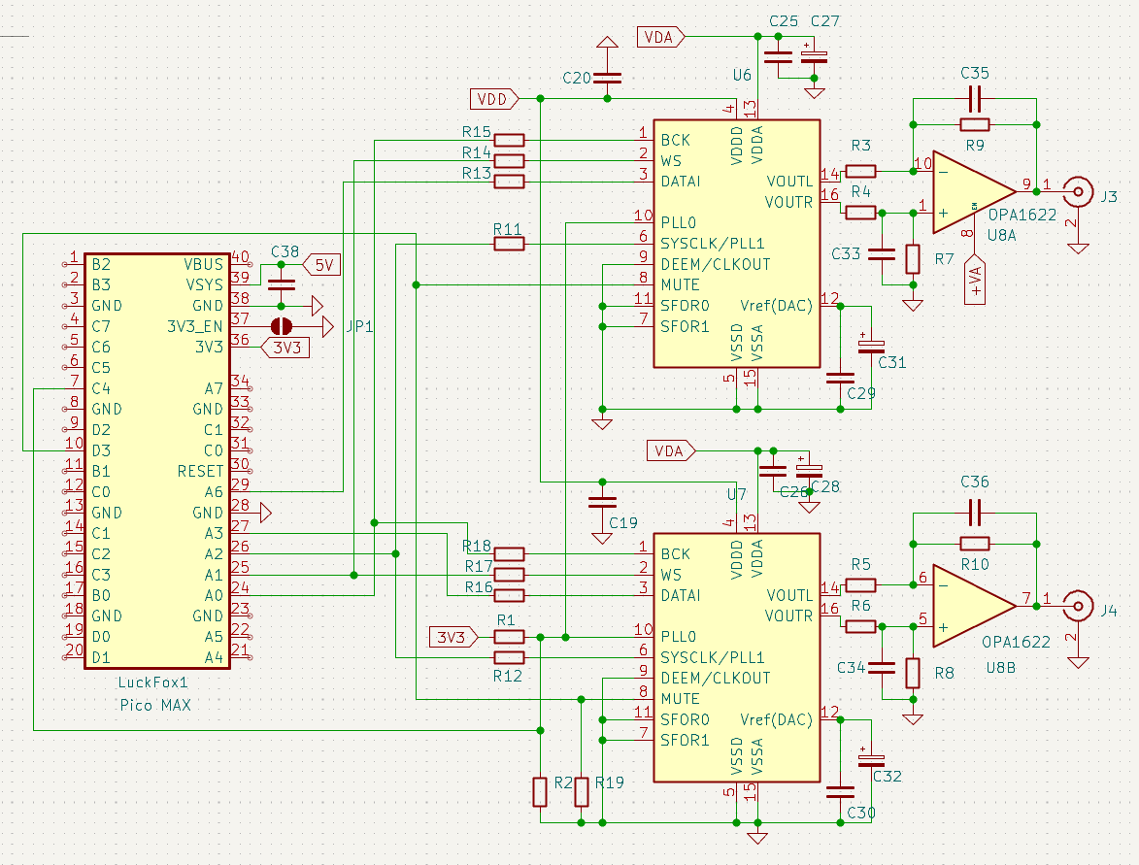Click the C19 capacitor symbol
Viewport: 1139px width, 865px height.
603,502
